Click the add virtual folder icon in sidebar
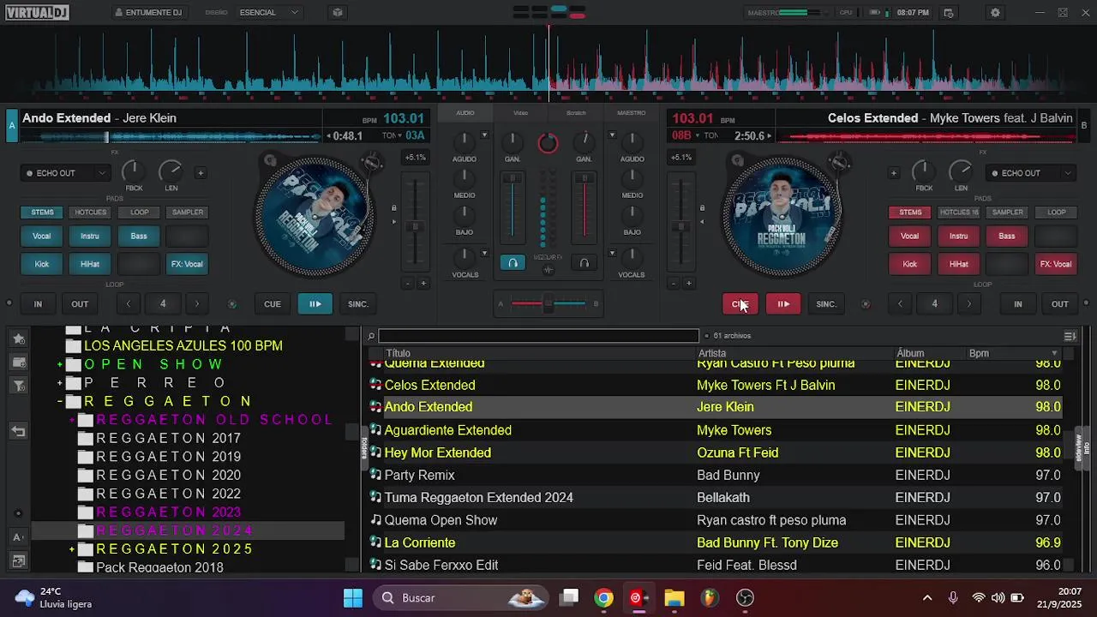The width and height of the screenshot is (1097, 617). click(19, 362)
